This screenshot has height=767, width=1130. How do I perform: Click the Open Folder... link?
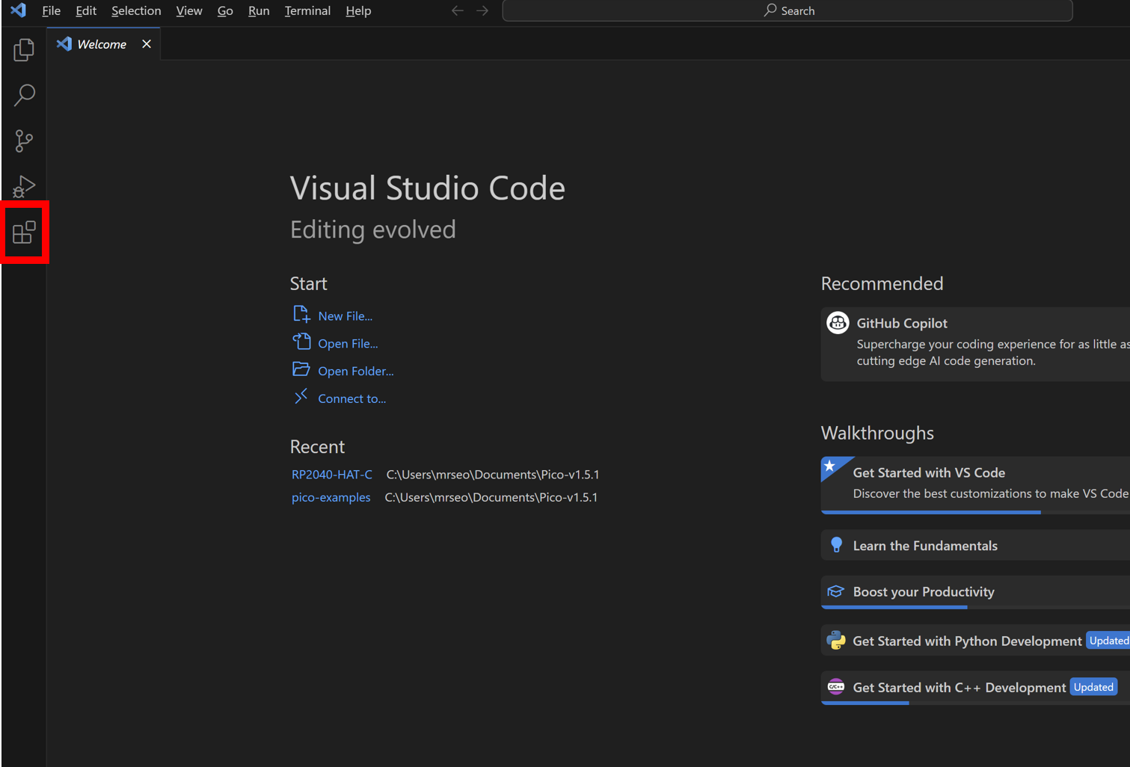coord(355,372)
